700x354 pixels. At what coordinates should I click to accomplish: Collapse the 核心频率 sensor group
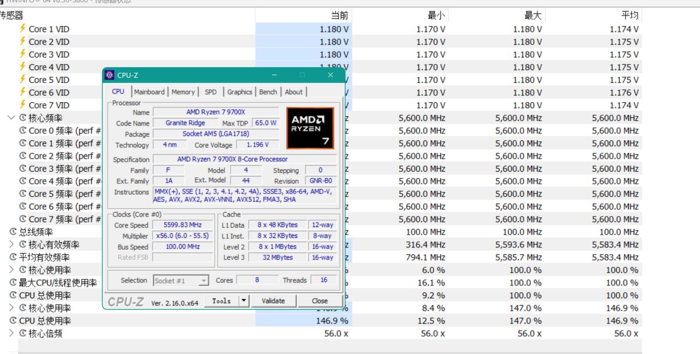(11, 118)
